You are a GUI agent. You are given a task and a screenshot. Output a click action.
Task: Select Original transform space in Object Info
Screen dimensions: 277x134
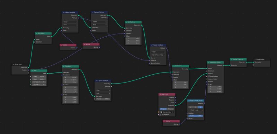pos(163,109)
